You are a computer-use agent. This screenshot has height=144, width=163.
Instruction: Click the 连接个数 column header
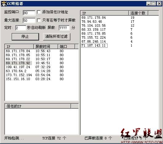pos(138,13)
